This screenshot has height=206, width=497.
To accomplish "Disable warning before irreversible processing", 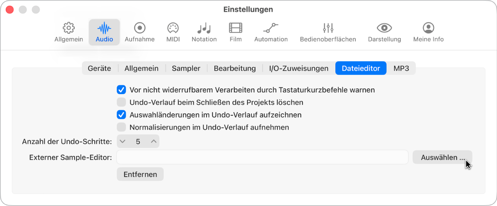I will [x=121, y=90].
